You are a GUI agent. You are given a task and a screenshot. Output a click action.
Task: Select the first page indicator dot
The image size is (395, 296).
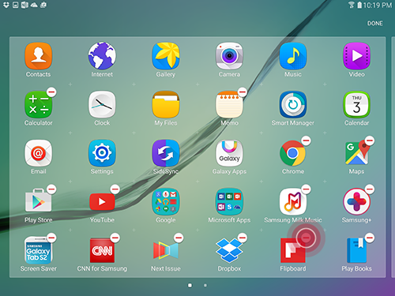(190, 285)
